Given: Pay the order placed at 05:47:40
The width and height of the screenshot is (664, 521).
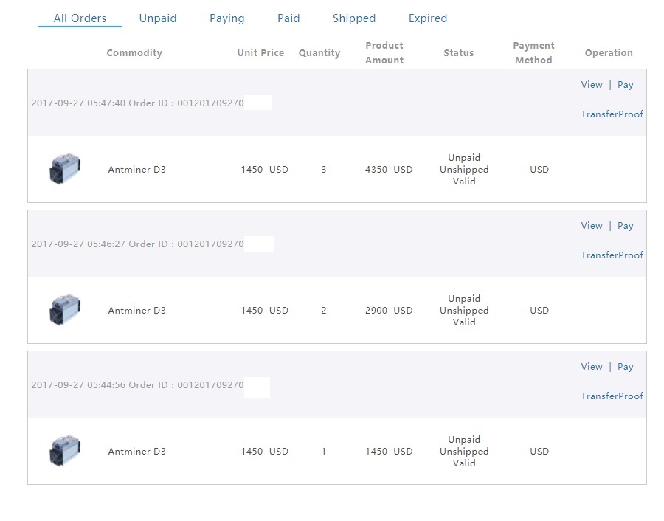Looking at the screenshot, I should coord(625,85).
